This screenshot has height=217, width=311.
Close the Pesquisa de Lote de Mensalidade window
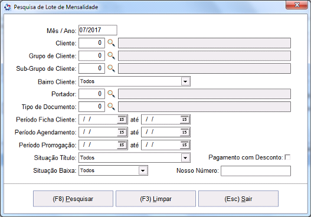pos(296,5)
